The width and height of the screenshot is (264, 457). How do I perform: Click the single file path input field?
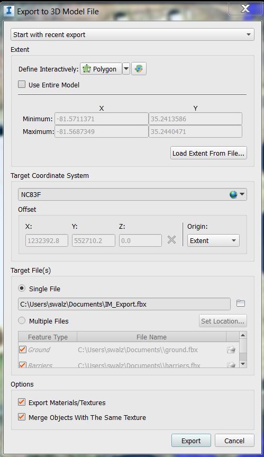pos(124,303)
